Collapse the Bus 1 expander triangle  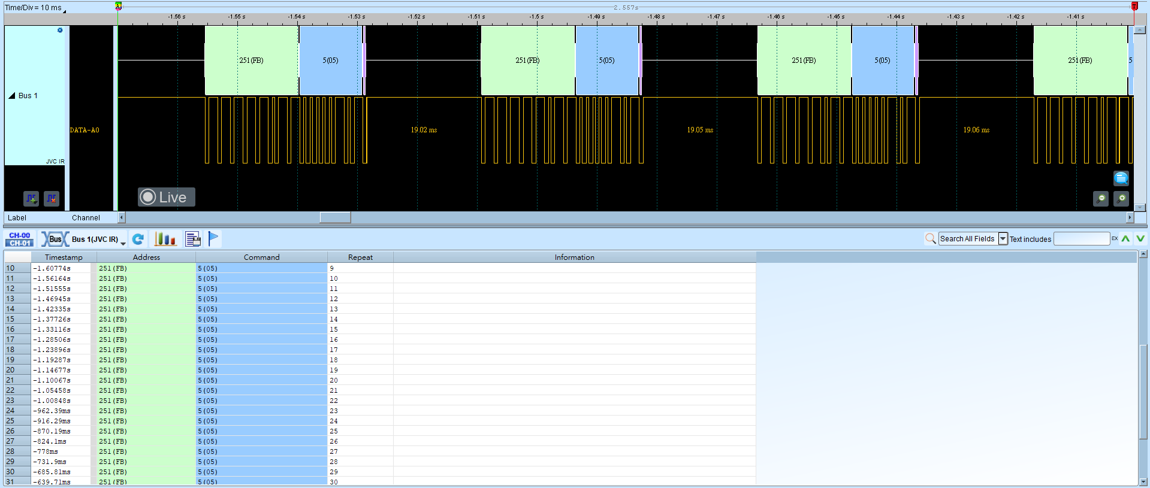pyautogui.click(x=11, y=96)
